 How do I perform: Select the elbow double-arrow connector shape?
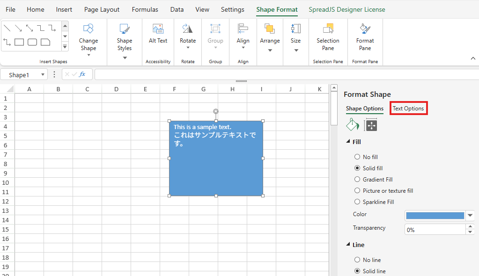click(7, 42)
